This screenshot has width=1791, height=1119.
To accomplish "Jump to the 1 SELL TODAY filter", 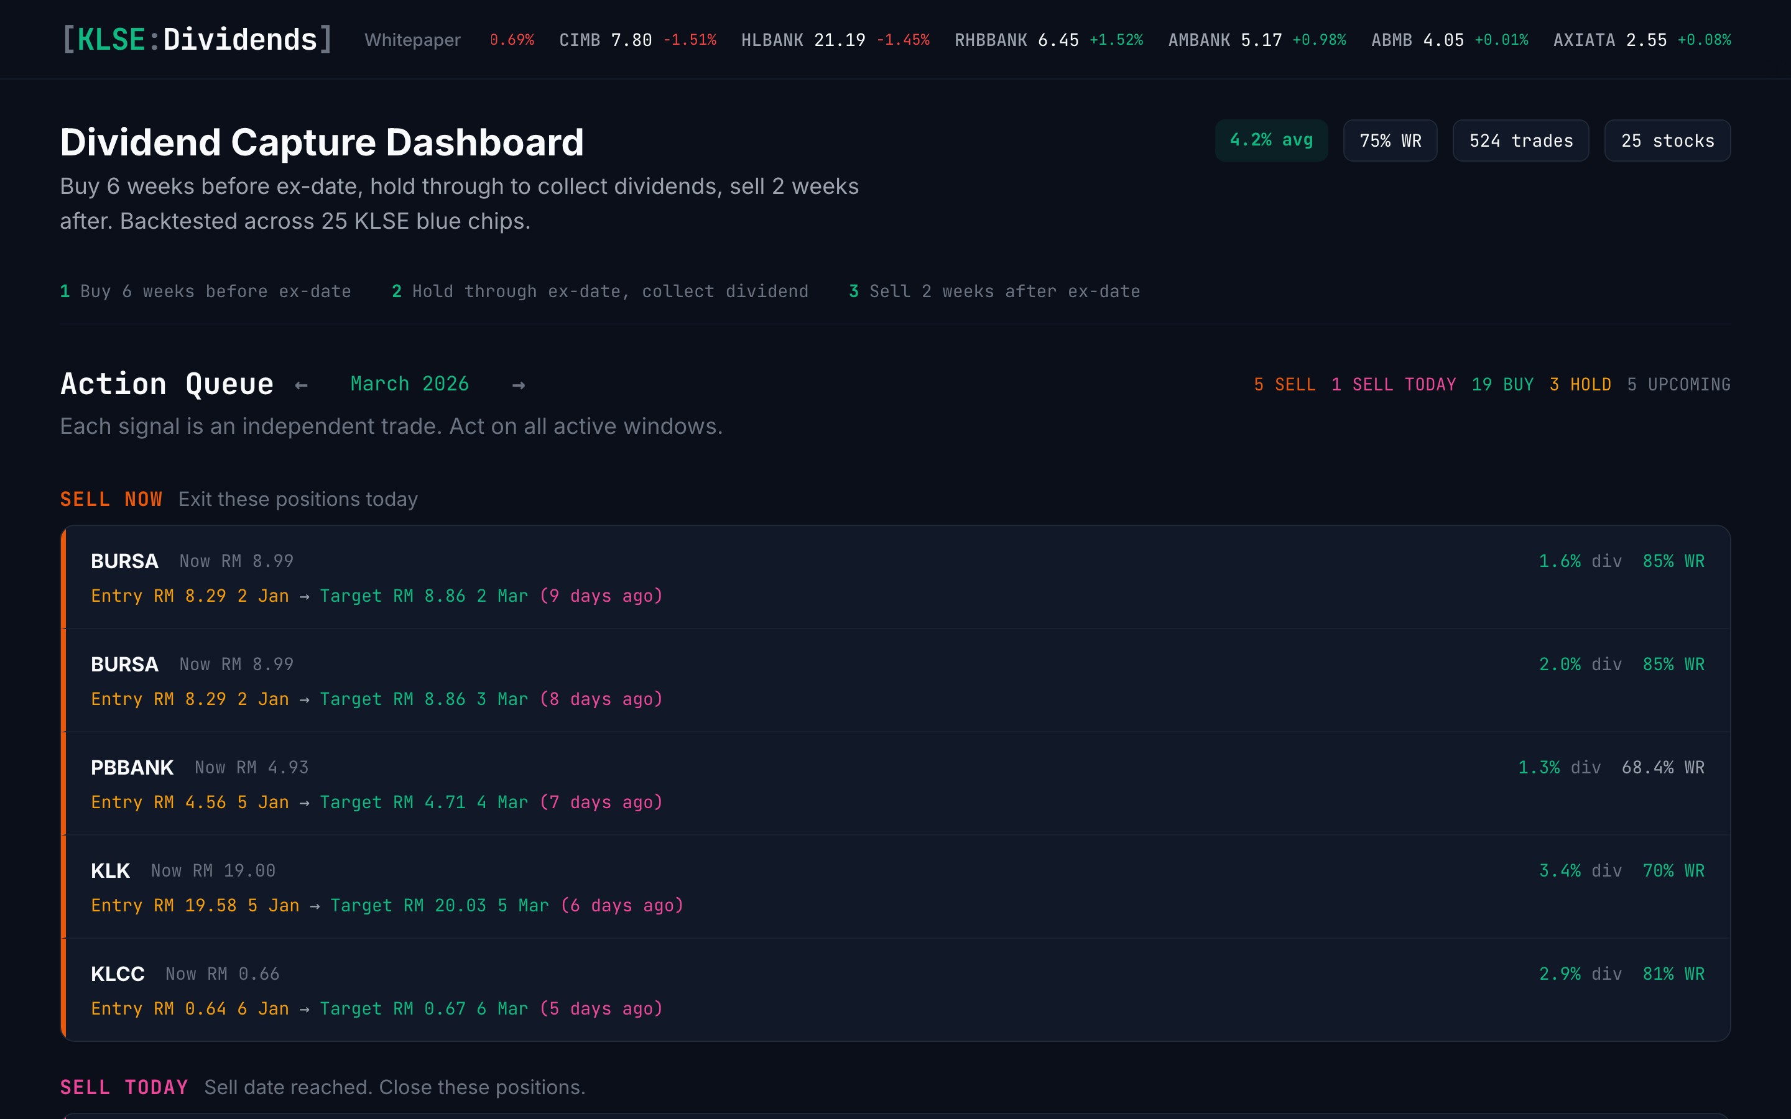I will [x=1394, y=385].
